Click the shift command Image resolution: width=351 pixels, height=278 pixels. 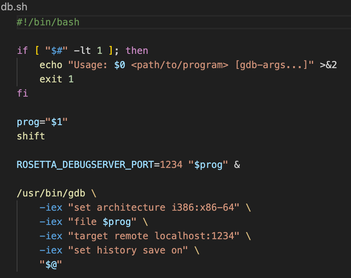pyautogui.click(x=31, y=136)
